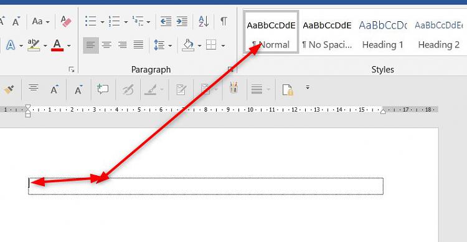467x242 pixels.
Task: Click the New Comment icon in quick toolbar
Action: coord(103,89)
